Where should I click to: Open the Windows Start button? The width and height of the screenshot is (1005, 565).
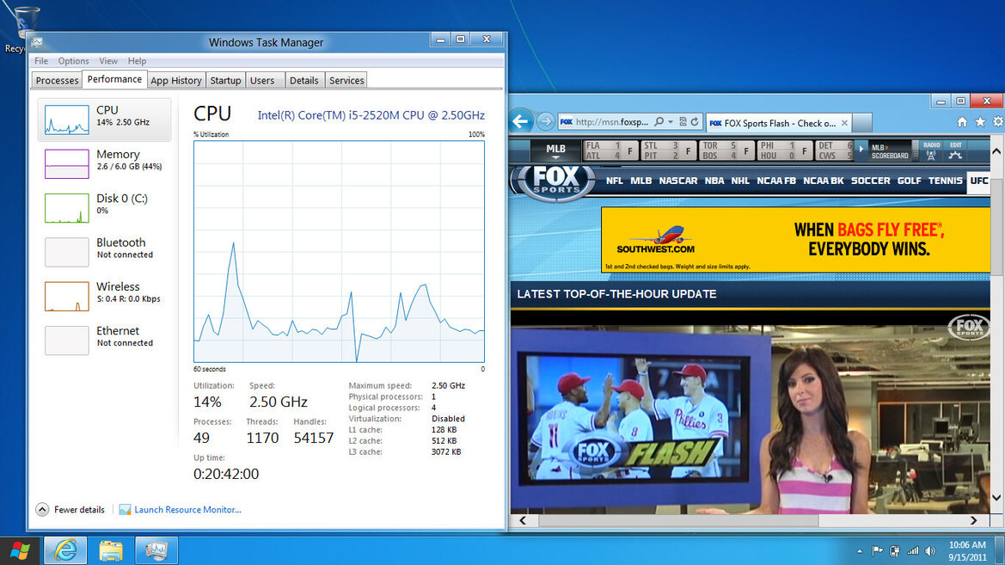pos(20,551)
